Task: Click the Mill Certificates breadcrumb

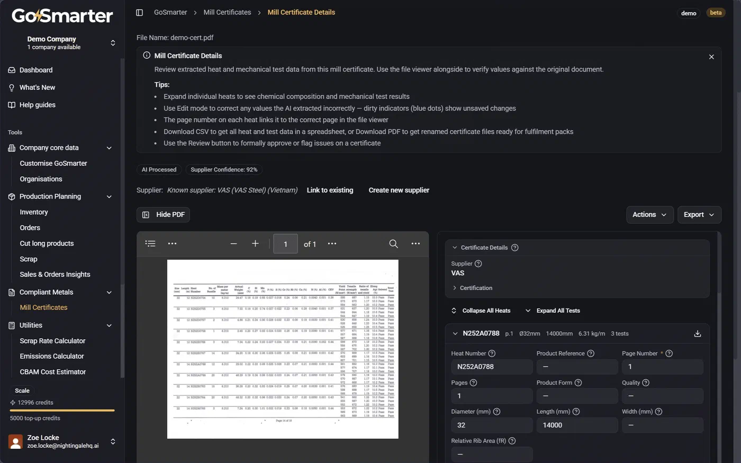Action: click(x=227, y=12)
